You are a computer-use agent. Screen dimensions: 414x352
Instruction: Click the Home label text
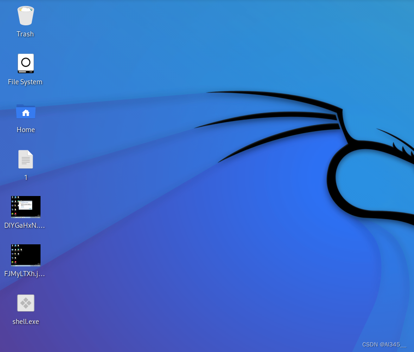(x=26, y=130)
